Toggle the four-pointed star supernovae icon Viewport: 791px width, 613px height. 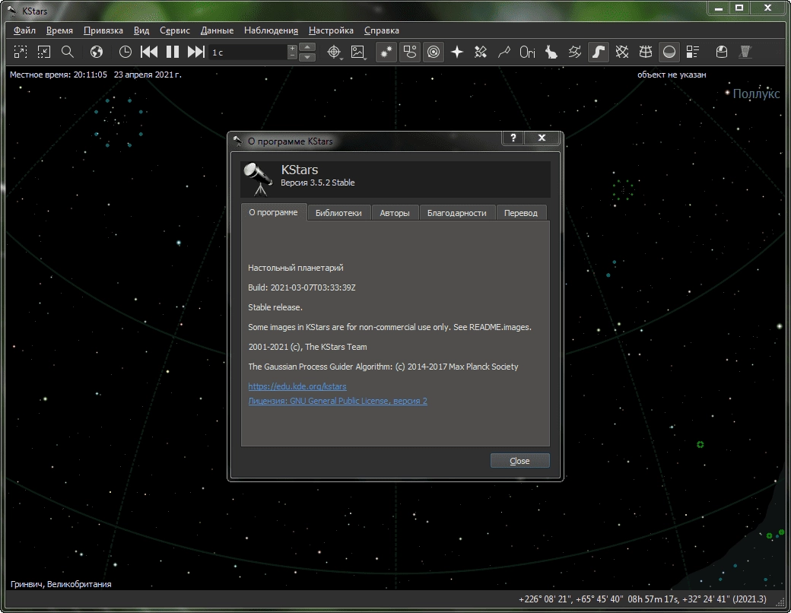[x=457, y=52]
